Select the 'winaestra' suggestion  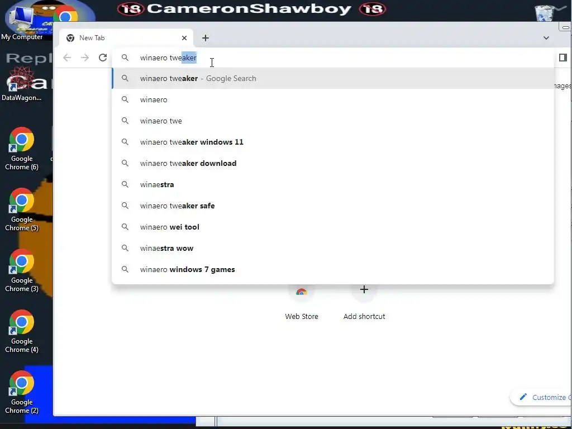[x=333, y=184]
